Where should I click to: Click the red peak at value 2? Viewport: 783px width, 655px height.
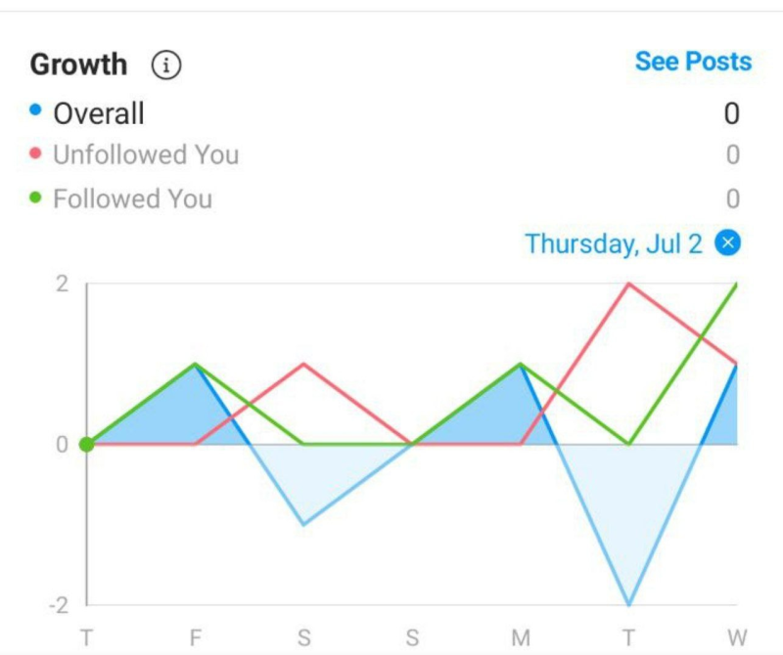point(628,284)
